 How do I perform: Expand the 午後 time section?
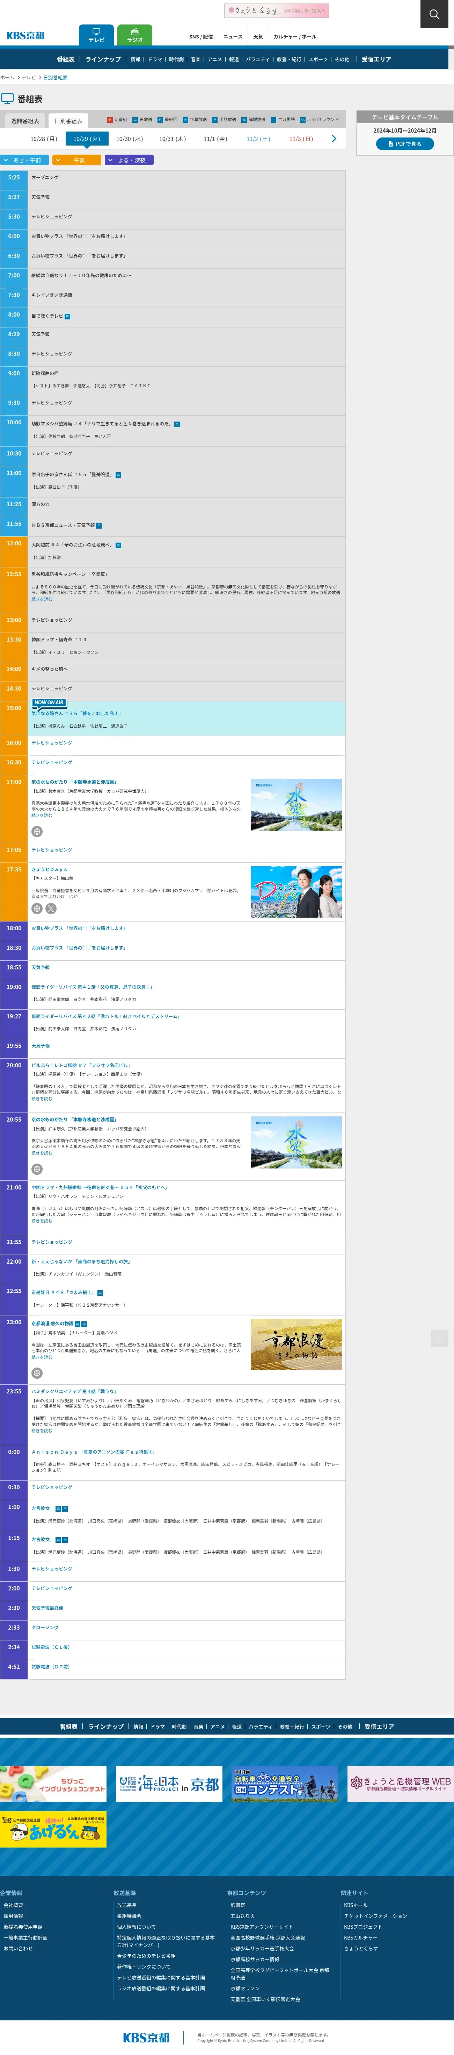[x=76, y=160]
